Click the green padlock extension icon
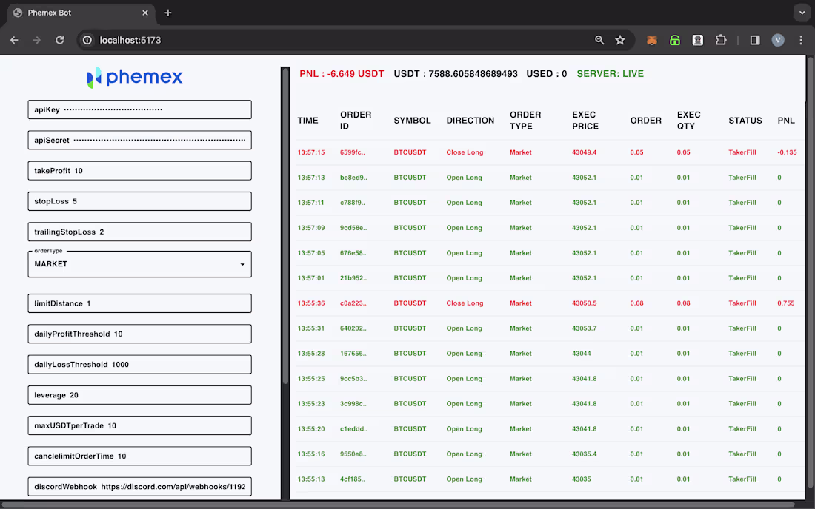Screen dimensions: 815x509 [675, 40]
